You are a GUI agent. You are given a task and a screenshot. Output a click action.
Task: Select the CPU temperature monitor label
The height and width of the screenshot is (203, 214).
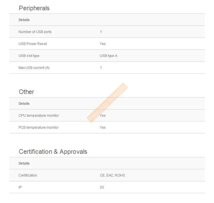tap(39, 116)
